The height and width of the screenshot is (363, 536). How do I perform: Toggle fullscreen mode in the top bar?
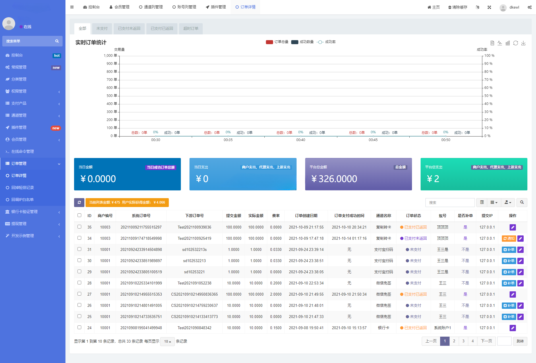489,7
